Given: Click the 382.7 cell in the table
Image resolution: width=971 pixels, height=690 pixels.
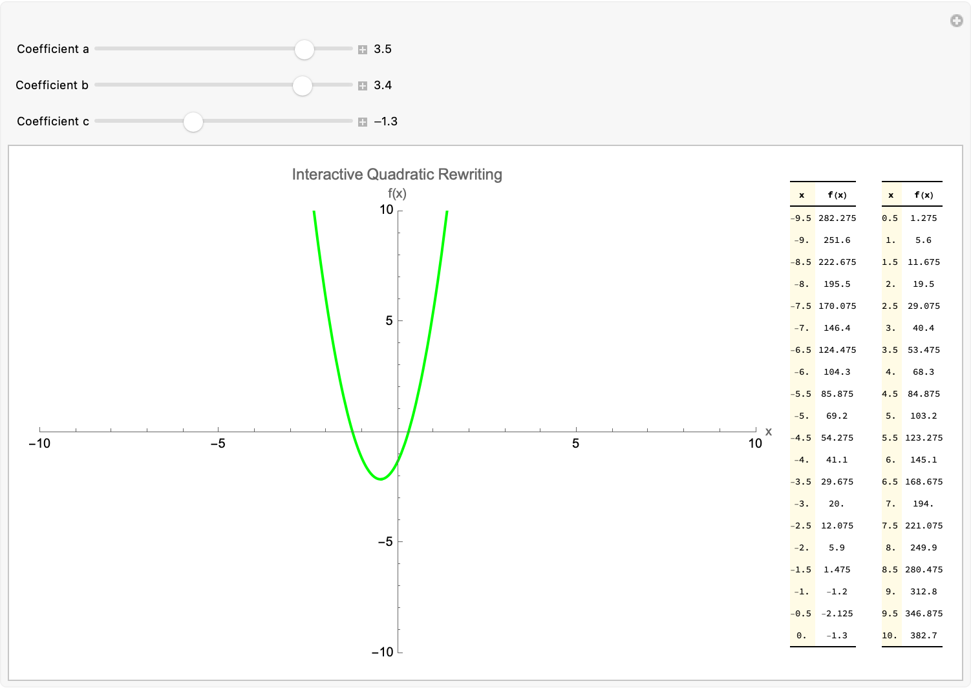Looking at the screenshot, I should coord(923,636).
